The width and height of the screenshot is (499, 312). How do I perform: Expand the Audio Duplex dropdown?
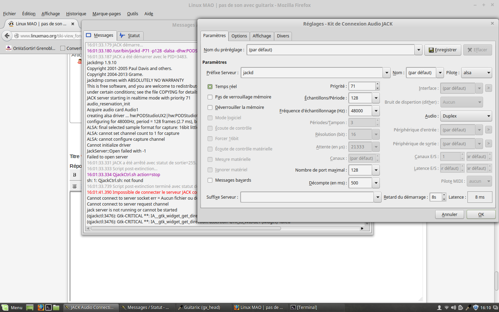[x=466, y=116]
